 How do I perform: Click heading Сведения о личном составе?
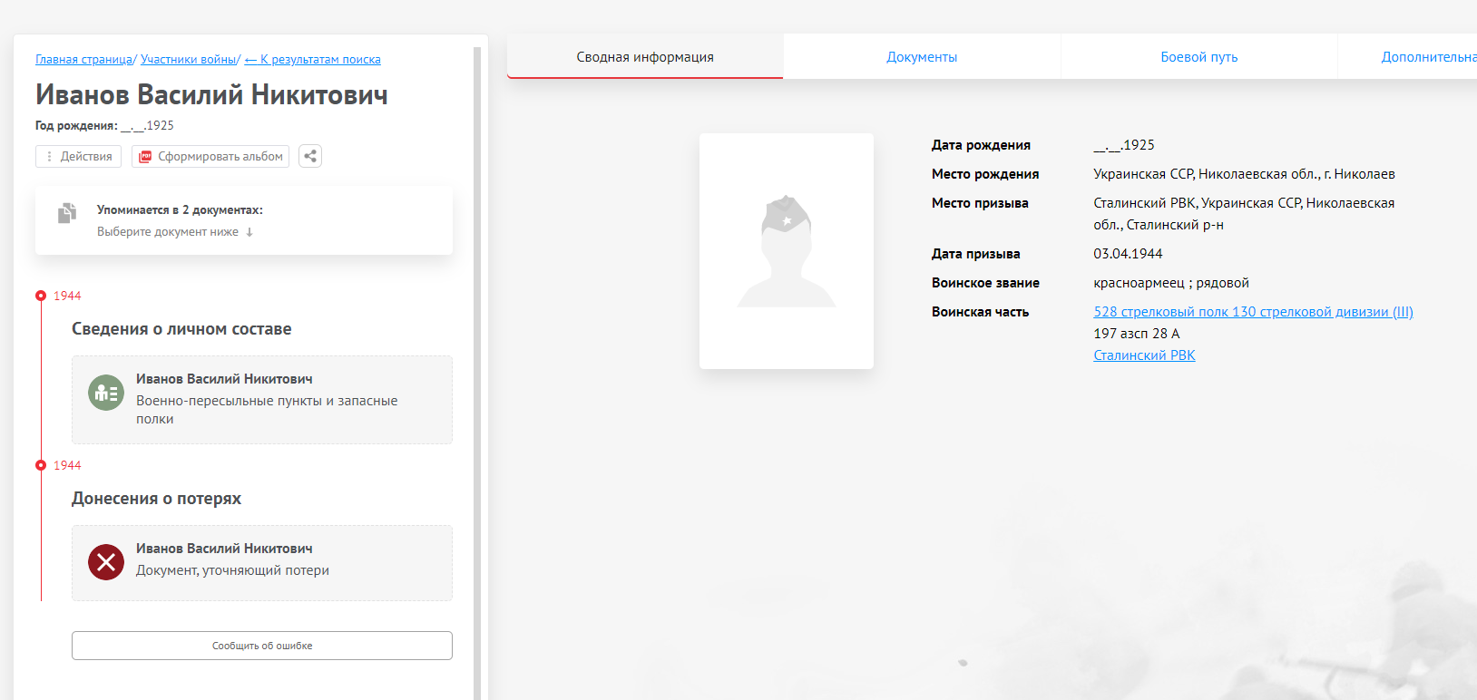[x=181, y=329]
